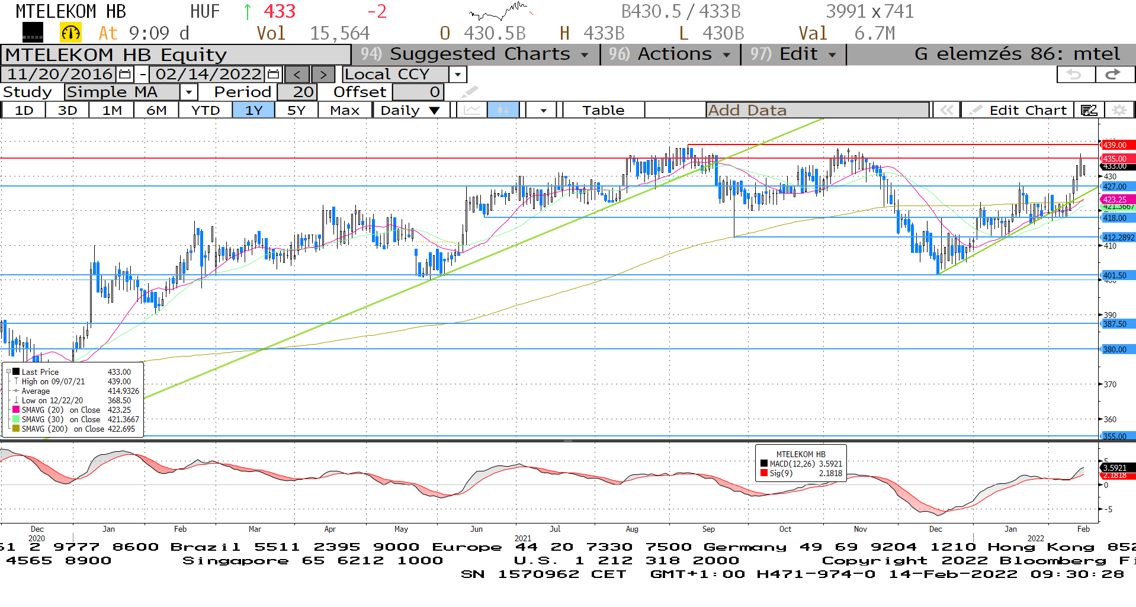Image resolution: width=1136 pixels, height=607 pixels.
Task: Click the Low on 12/22/20 legend row
Action: click(76, 400)
